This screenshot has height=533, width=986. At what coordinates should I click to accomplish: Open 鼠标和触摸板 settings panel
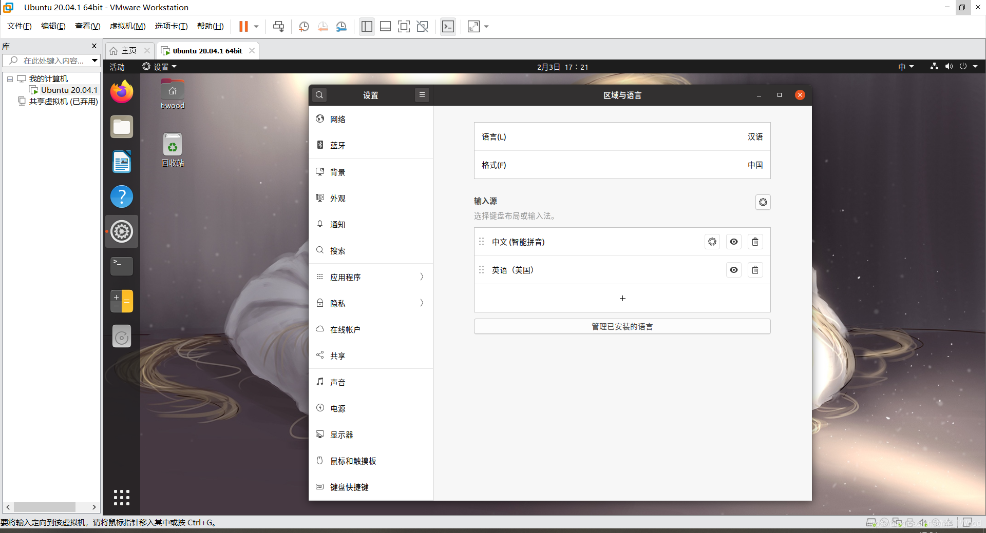point(371,461)
